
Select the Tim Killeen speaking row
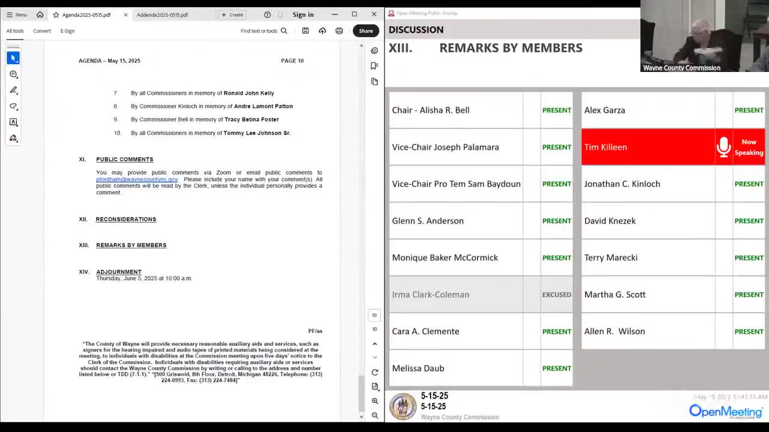[673, 147]
